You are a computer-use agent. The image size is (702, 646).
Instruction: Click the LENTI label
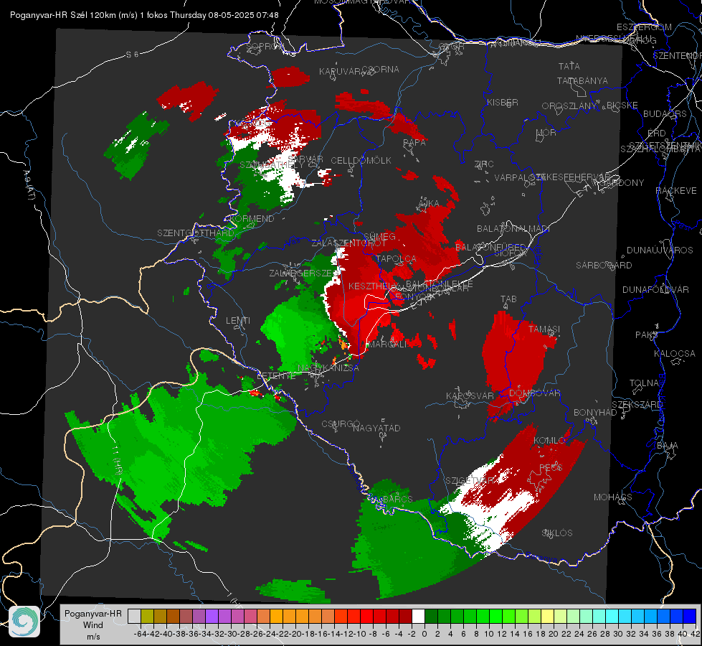coord(238,321)
